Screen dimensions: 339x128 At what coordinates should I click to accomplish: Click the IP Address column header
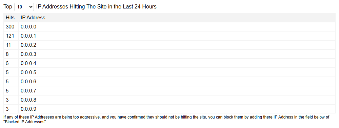pos(33,18)
